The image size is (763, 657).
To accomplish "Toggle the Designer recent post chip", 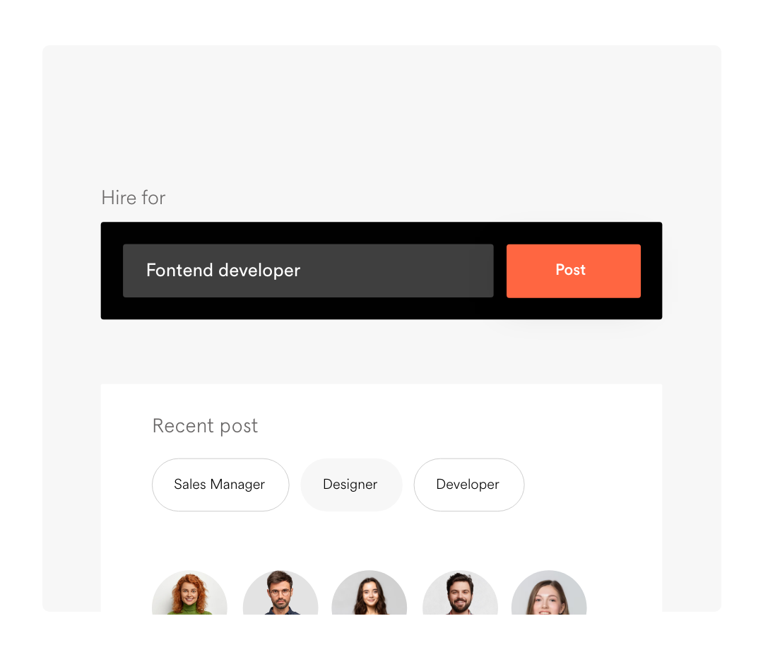I will pos(351,485).
